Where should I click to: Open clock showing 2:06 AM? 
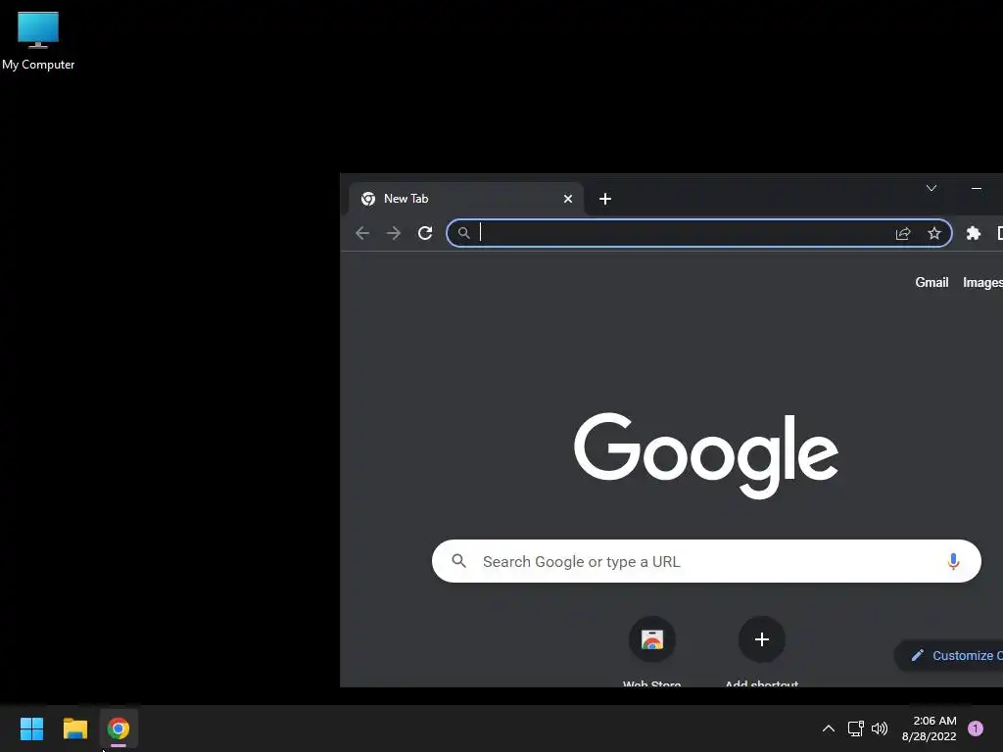coord(929,728)
